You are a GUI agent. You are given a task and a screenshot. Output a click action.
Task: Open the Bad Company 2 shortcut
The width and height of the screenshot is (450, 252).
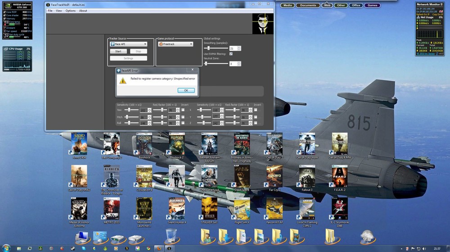(112, 146)
